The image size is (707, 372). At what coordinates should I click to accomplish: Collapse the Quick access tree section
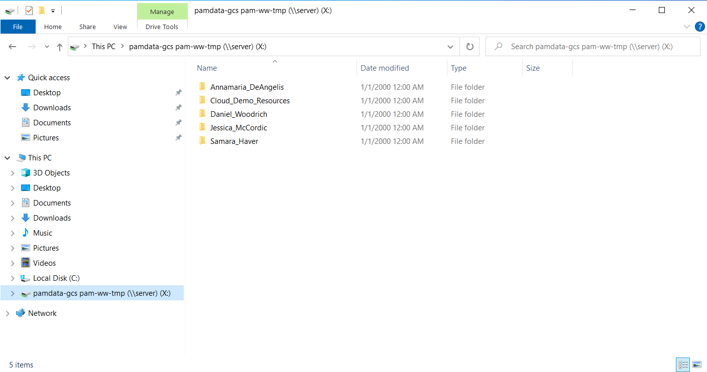(8, 78)
